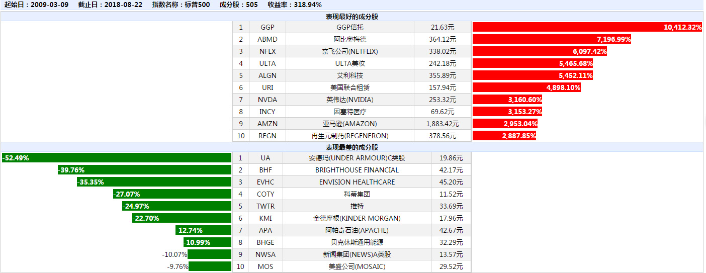The height and width of the screenshot is (273, 706).
Task: Click the red 7,196.99% bar for ABMD
Action: point(552,39)
